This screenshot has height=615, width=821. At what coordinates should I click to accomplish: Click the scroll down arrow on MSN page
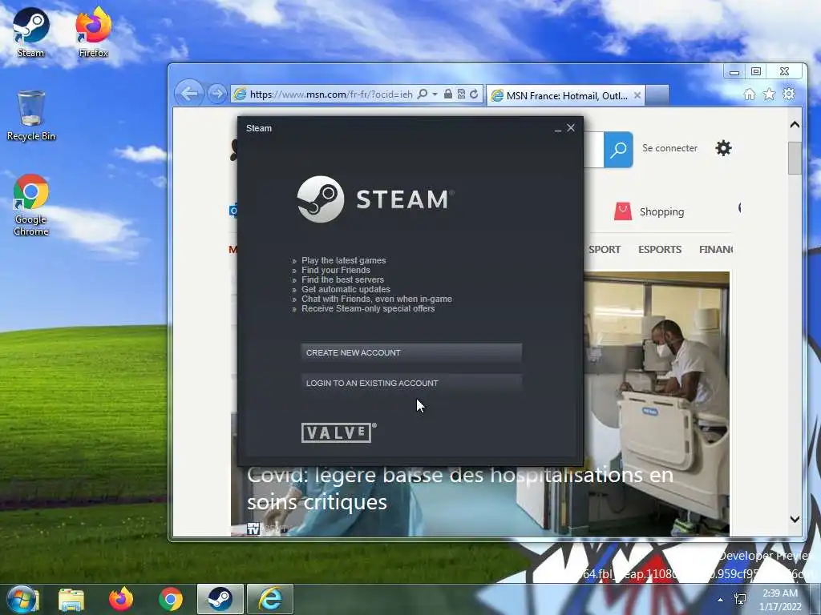click(x=795, y=519)
